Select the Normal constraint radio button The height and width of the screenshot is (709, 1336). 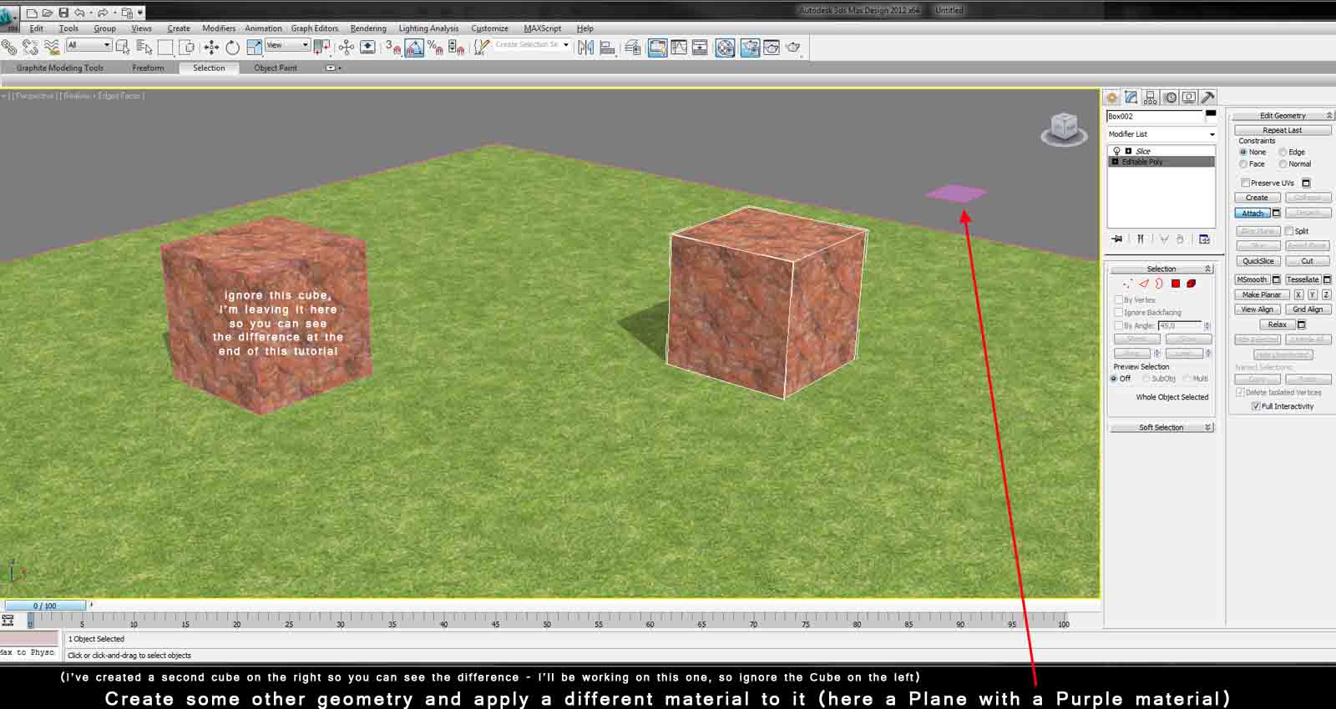click(x=1283, y=164)
